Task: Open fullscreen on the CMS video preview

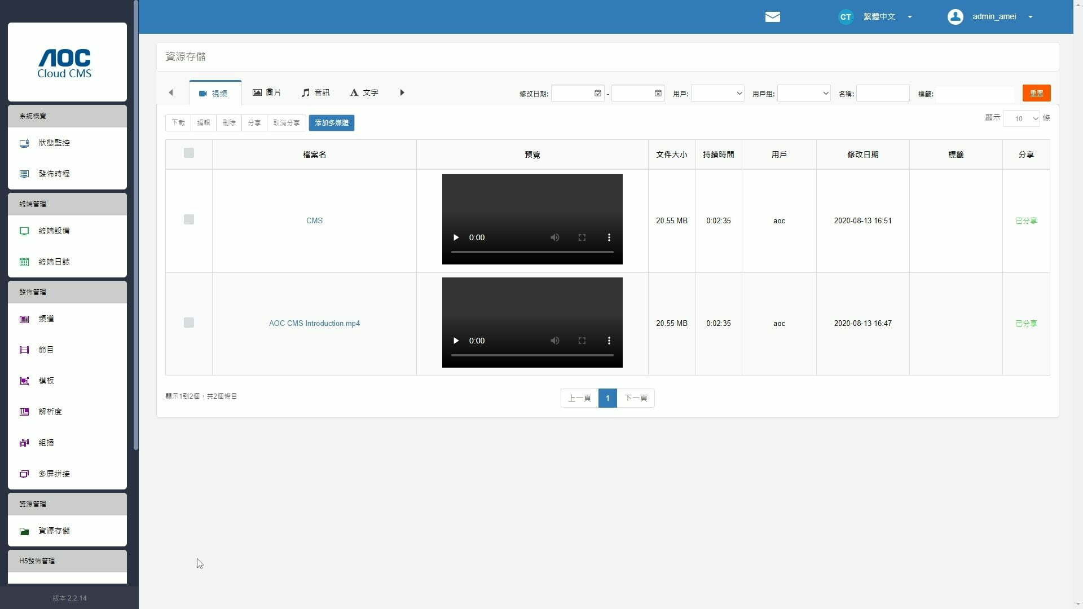Action: coord(582,237)
